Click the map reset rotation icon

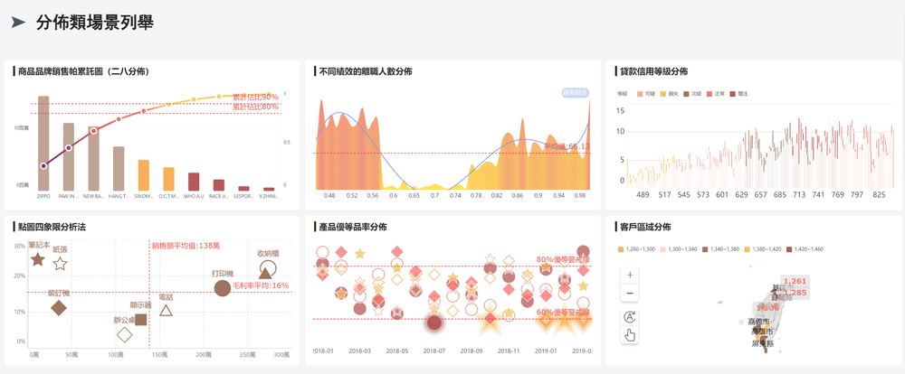[630, 316]
